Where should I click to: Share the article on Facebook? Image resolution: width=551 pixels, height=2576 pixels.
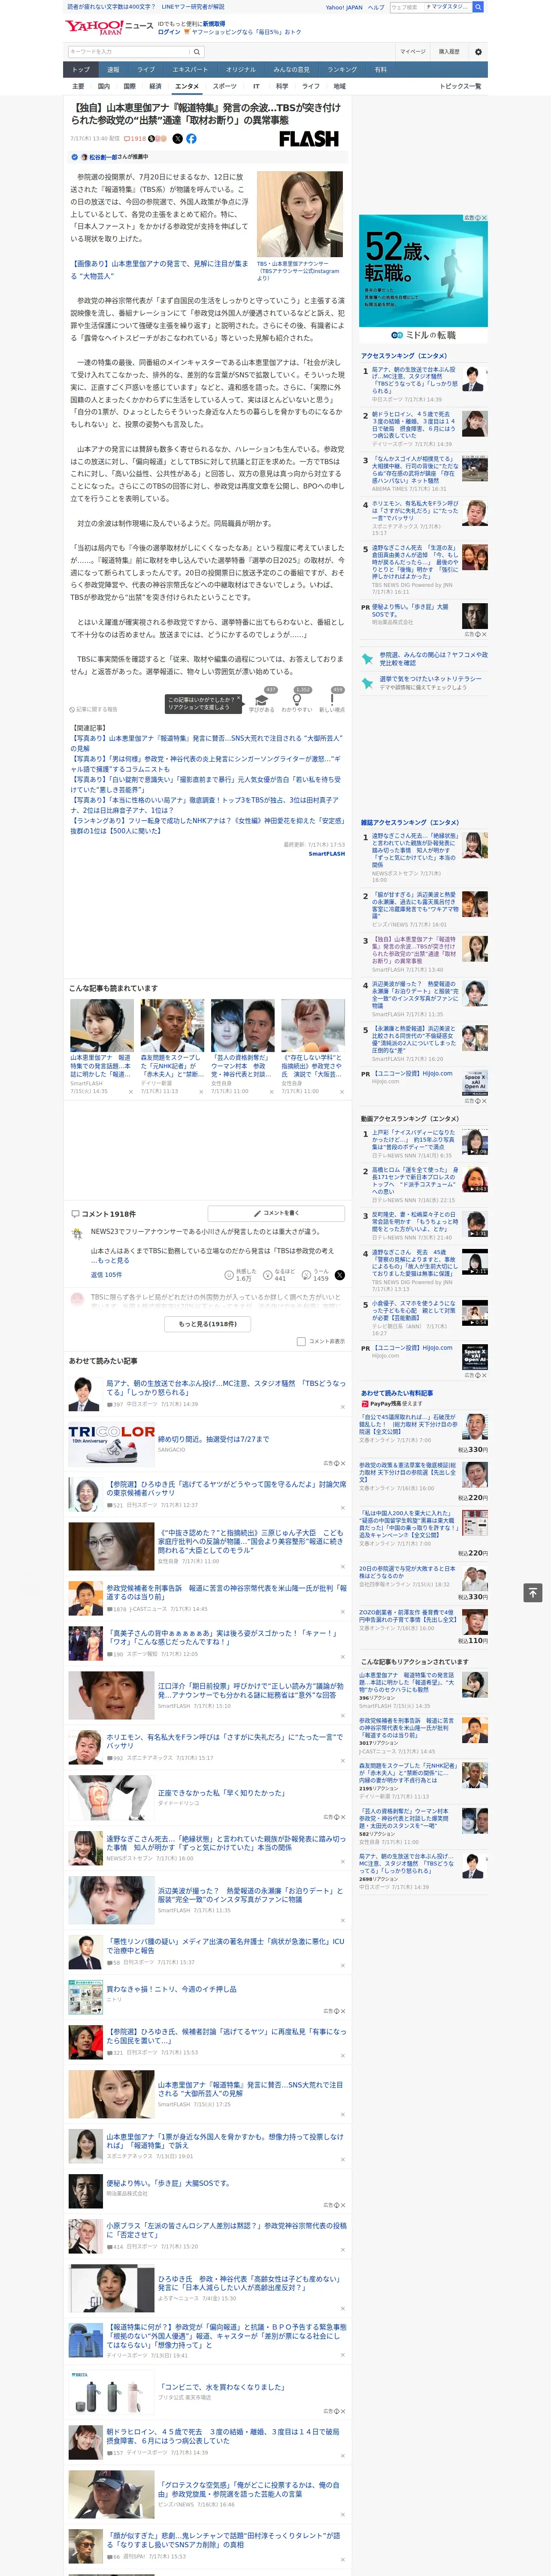[x=191, y=139]
